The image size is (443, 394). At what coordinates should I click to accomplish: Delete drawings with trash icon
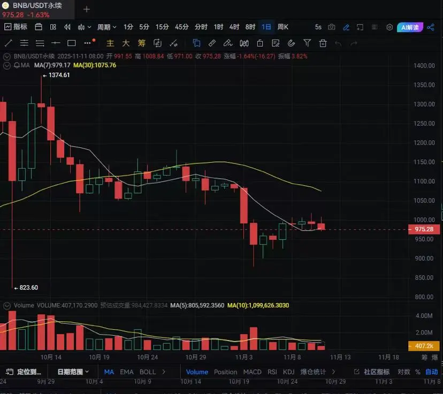(323, 43)
